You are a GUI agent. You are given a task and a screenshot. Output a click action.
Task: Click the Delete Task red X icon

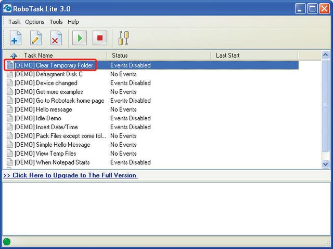coord(56,38)
